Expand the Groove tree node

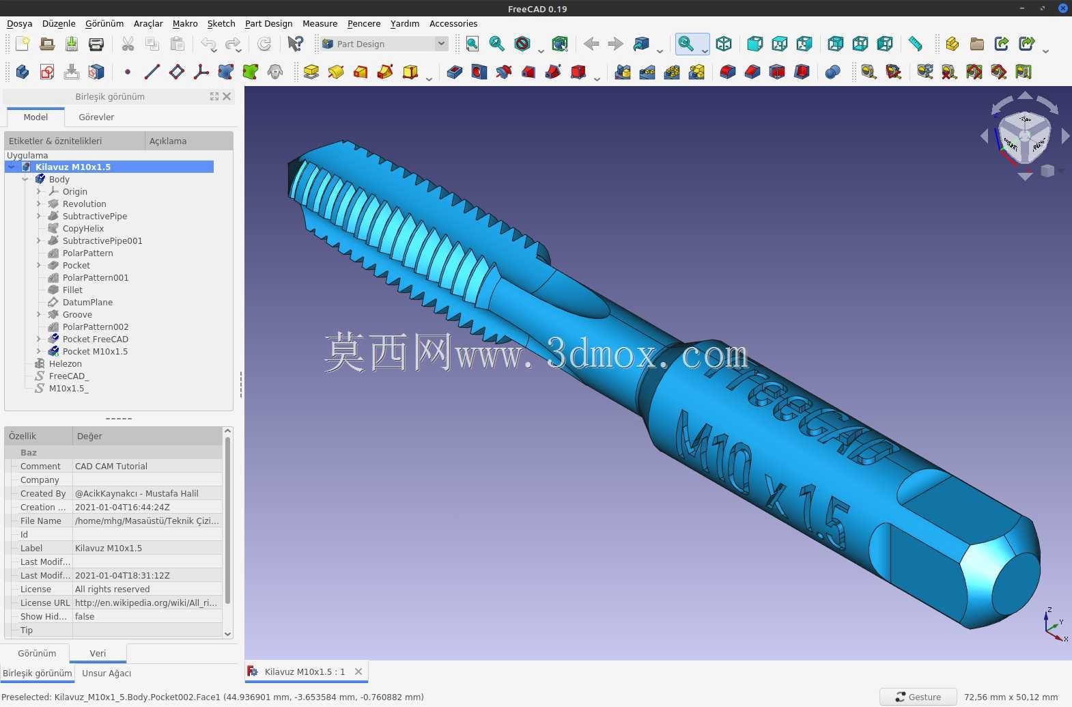(39, 314)
